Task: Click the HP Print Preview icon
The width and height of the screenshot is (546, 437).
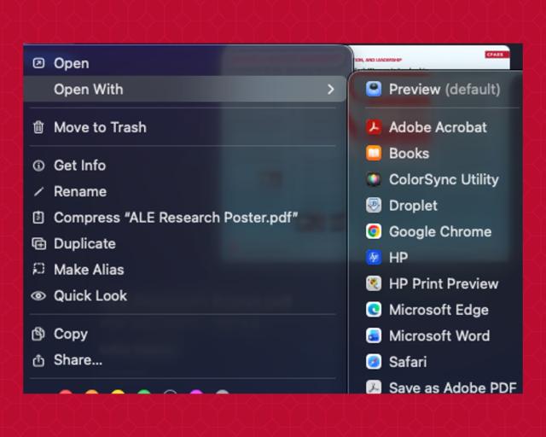Action: coord(374,283)
